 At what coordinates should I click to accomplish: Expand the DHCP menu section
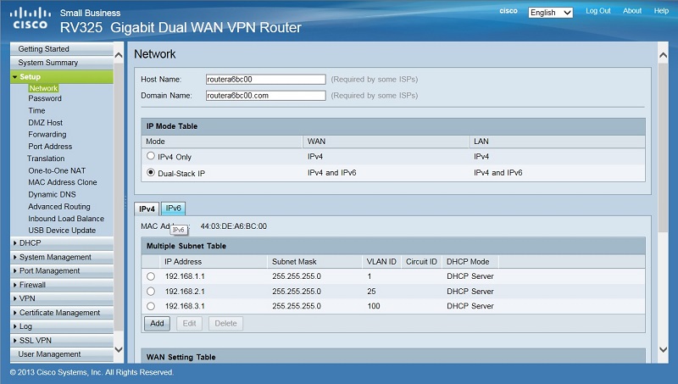[62, 243]
